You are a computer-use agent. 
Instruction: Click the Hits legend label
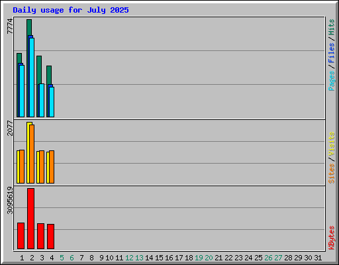[331, 27]
